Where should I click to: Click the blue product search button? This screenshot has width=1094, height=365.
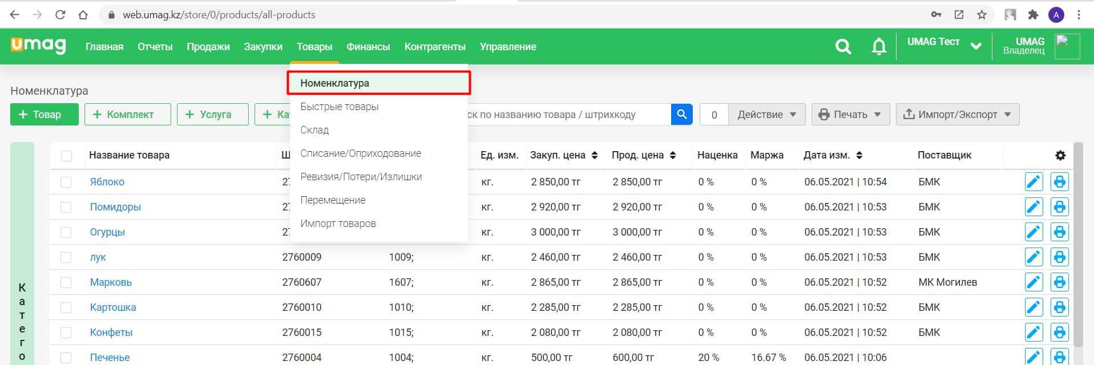(x=681, y=115)
